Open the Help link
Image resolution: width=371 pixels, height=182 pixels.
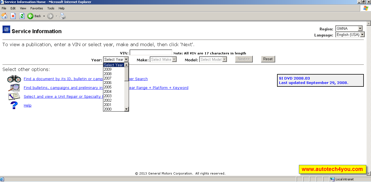click(x=28, y=105)
